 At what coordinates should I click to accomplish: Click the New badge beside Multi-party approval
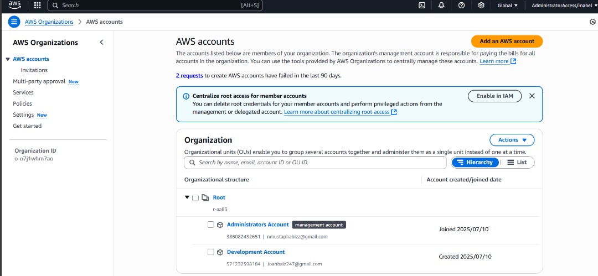click(x=74, y=81)
